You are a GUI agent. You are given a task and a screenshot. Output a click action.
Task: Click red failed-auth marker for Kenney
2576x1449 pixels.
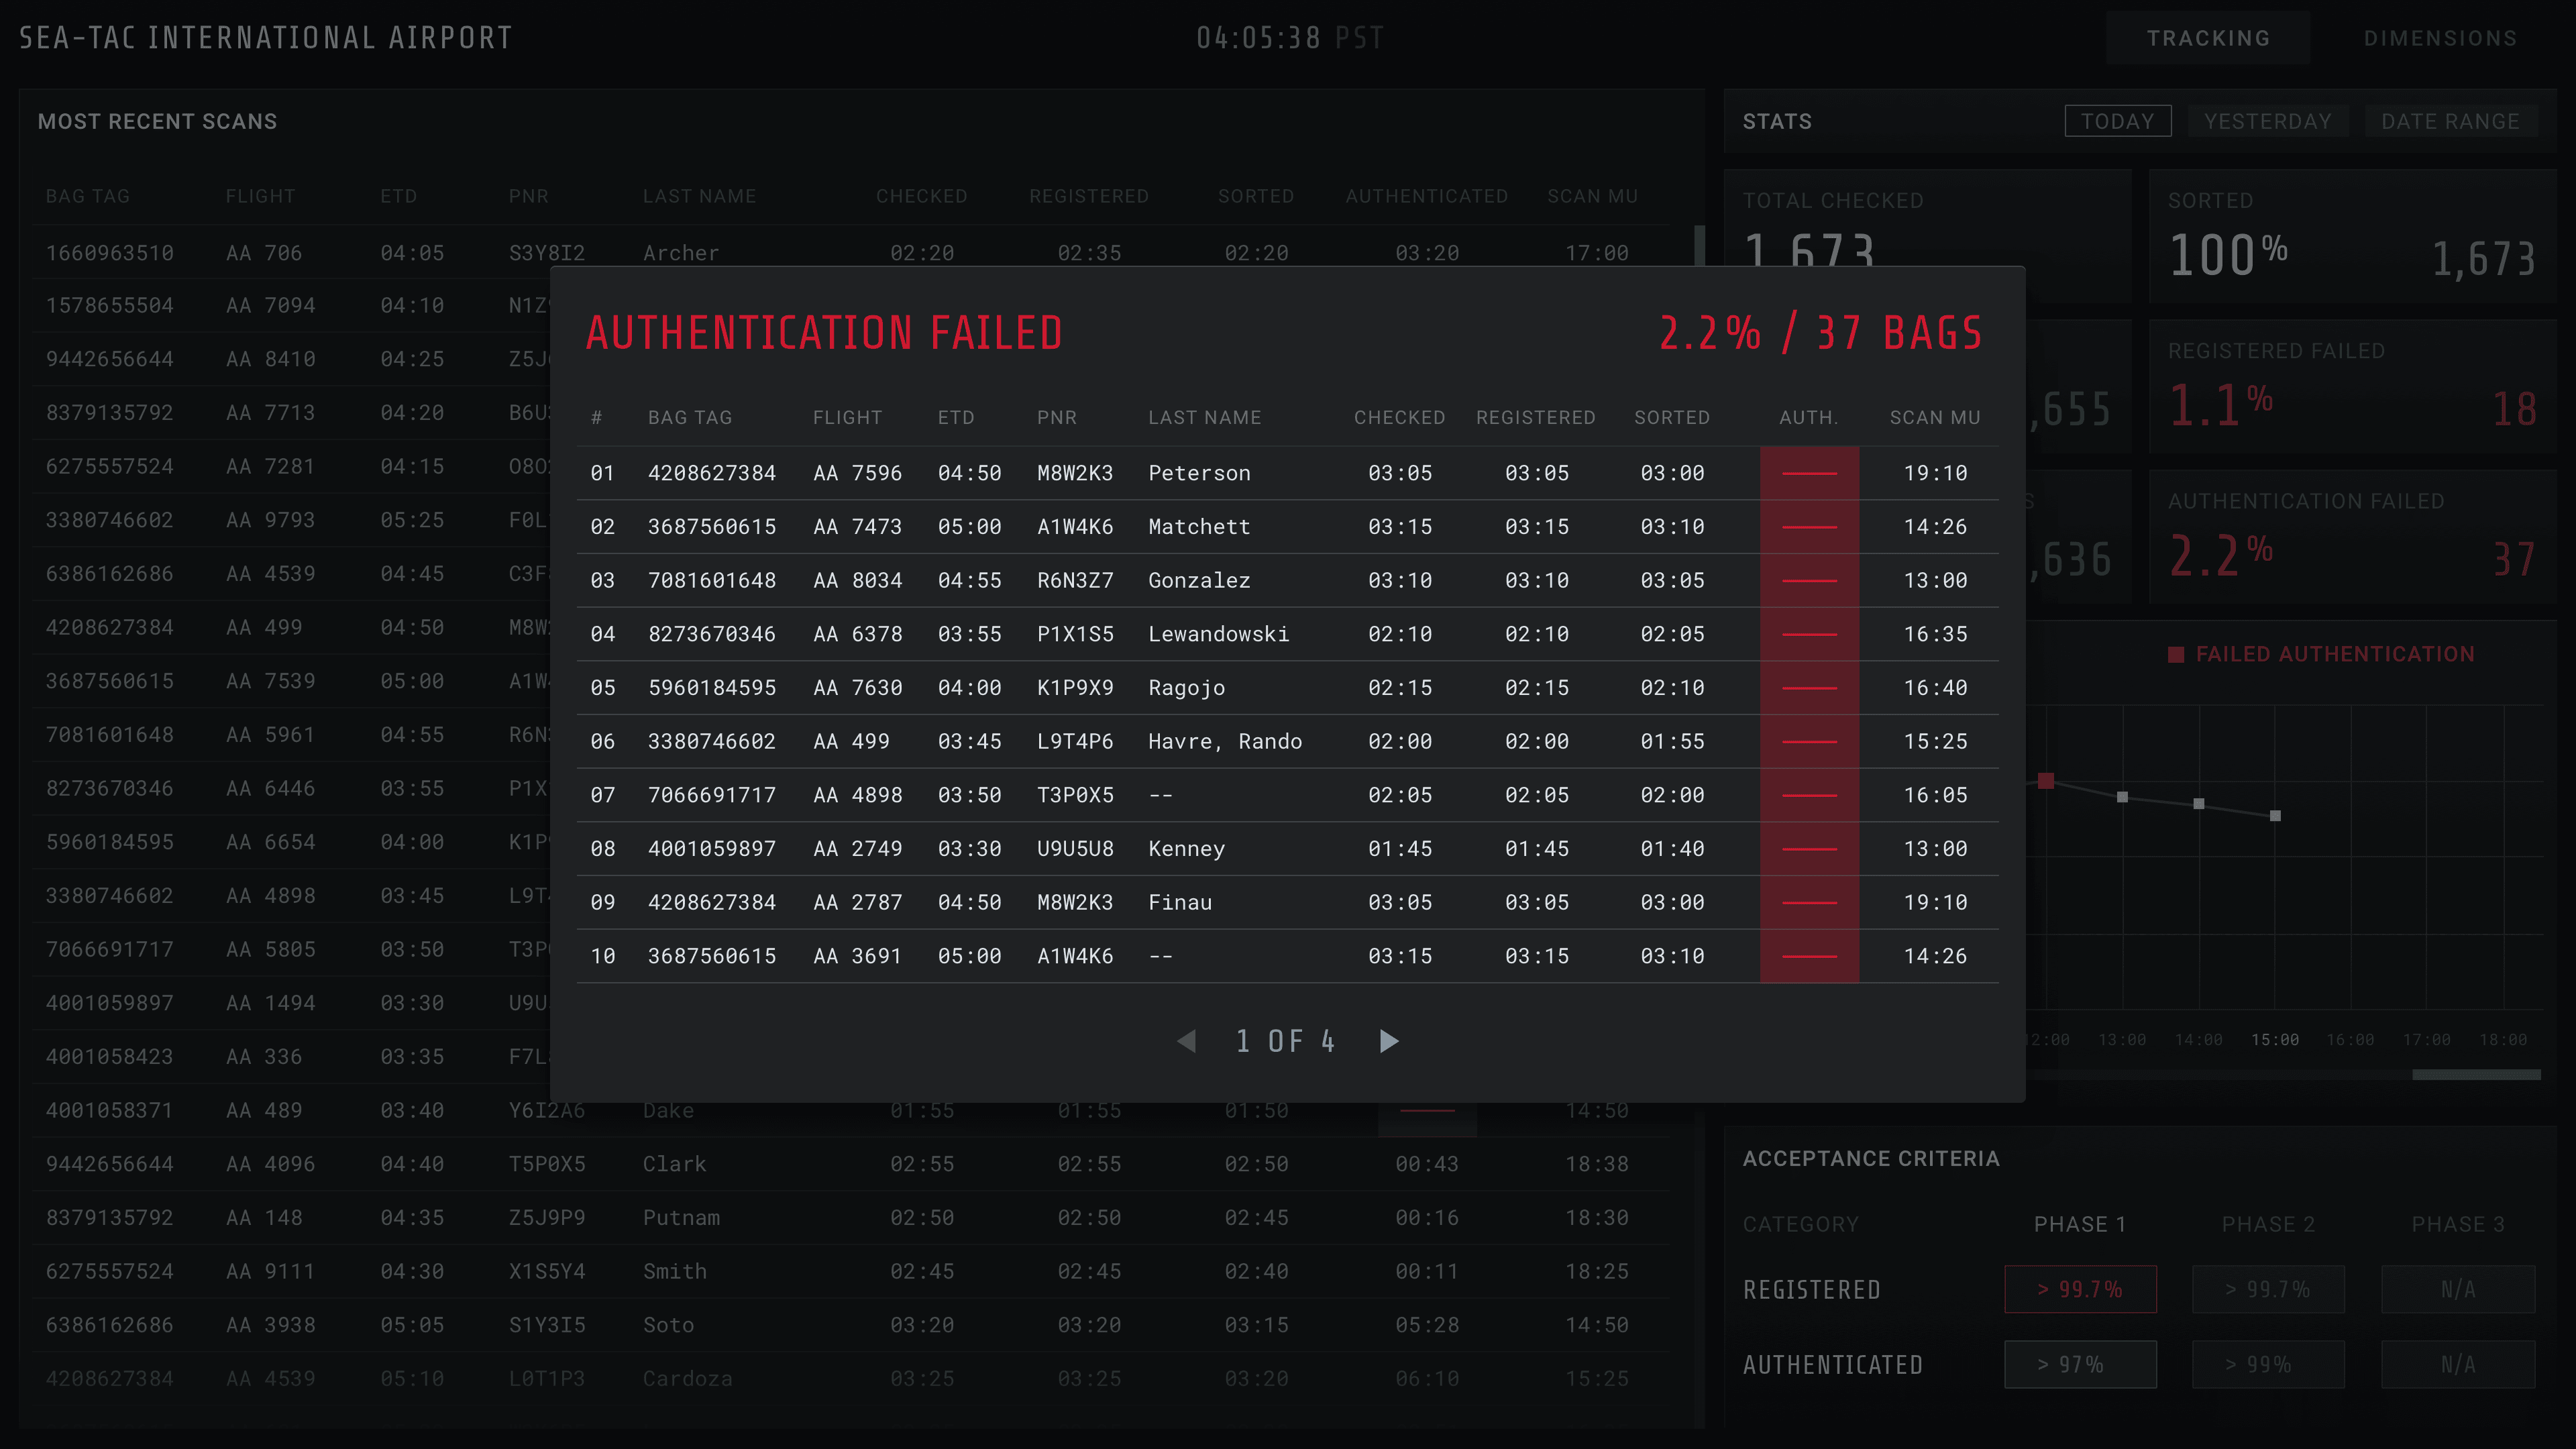(1809, 849)
